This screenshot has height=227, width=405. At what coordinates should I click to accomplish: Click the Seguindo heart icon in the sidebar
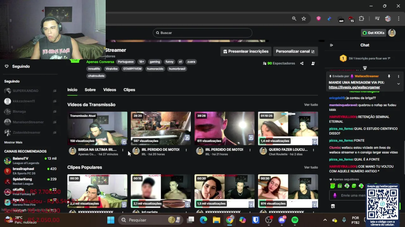[x=6, y=67]
